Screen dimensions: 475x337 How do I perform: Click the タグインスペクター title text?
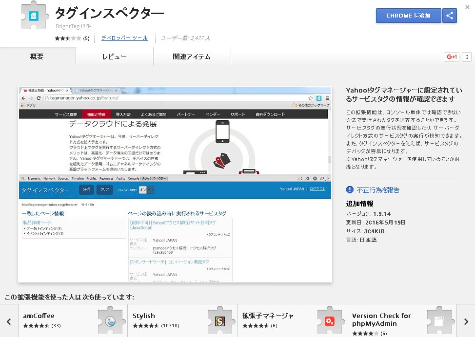point(109,13)
